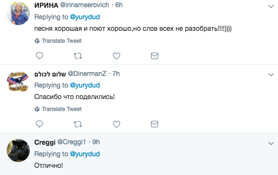Image resolution: width=278 pixels, height=175 pixels.
Task: Open the American eagle avatar of @DinermanZ
Action: pos(18,81)
